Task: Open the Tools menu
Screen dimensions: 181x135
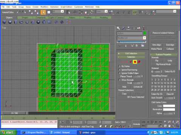Action: tap(14, 7)
